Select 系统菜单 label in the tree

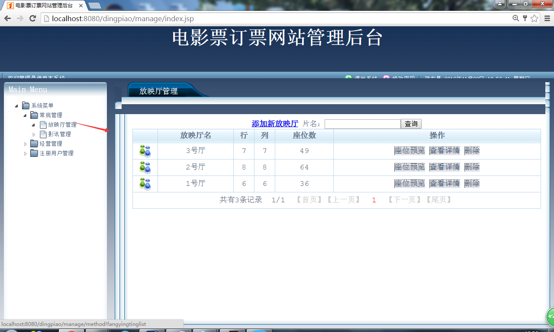(x=42, y=105)
